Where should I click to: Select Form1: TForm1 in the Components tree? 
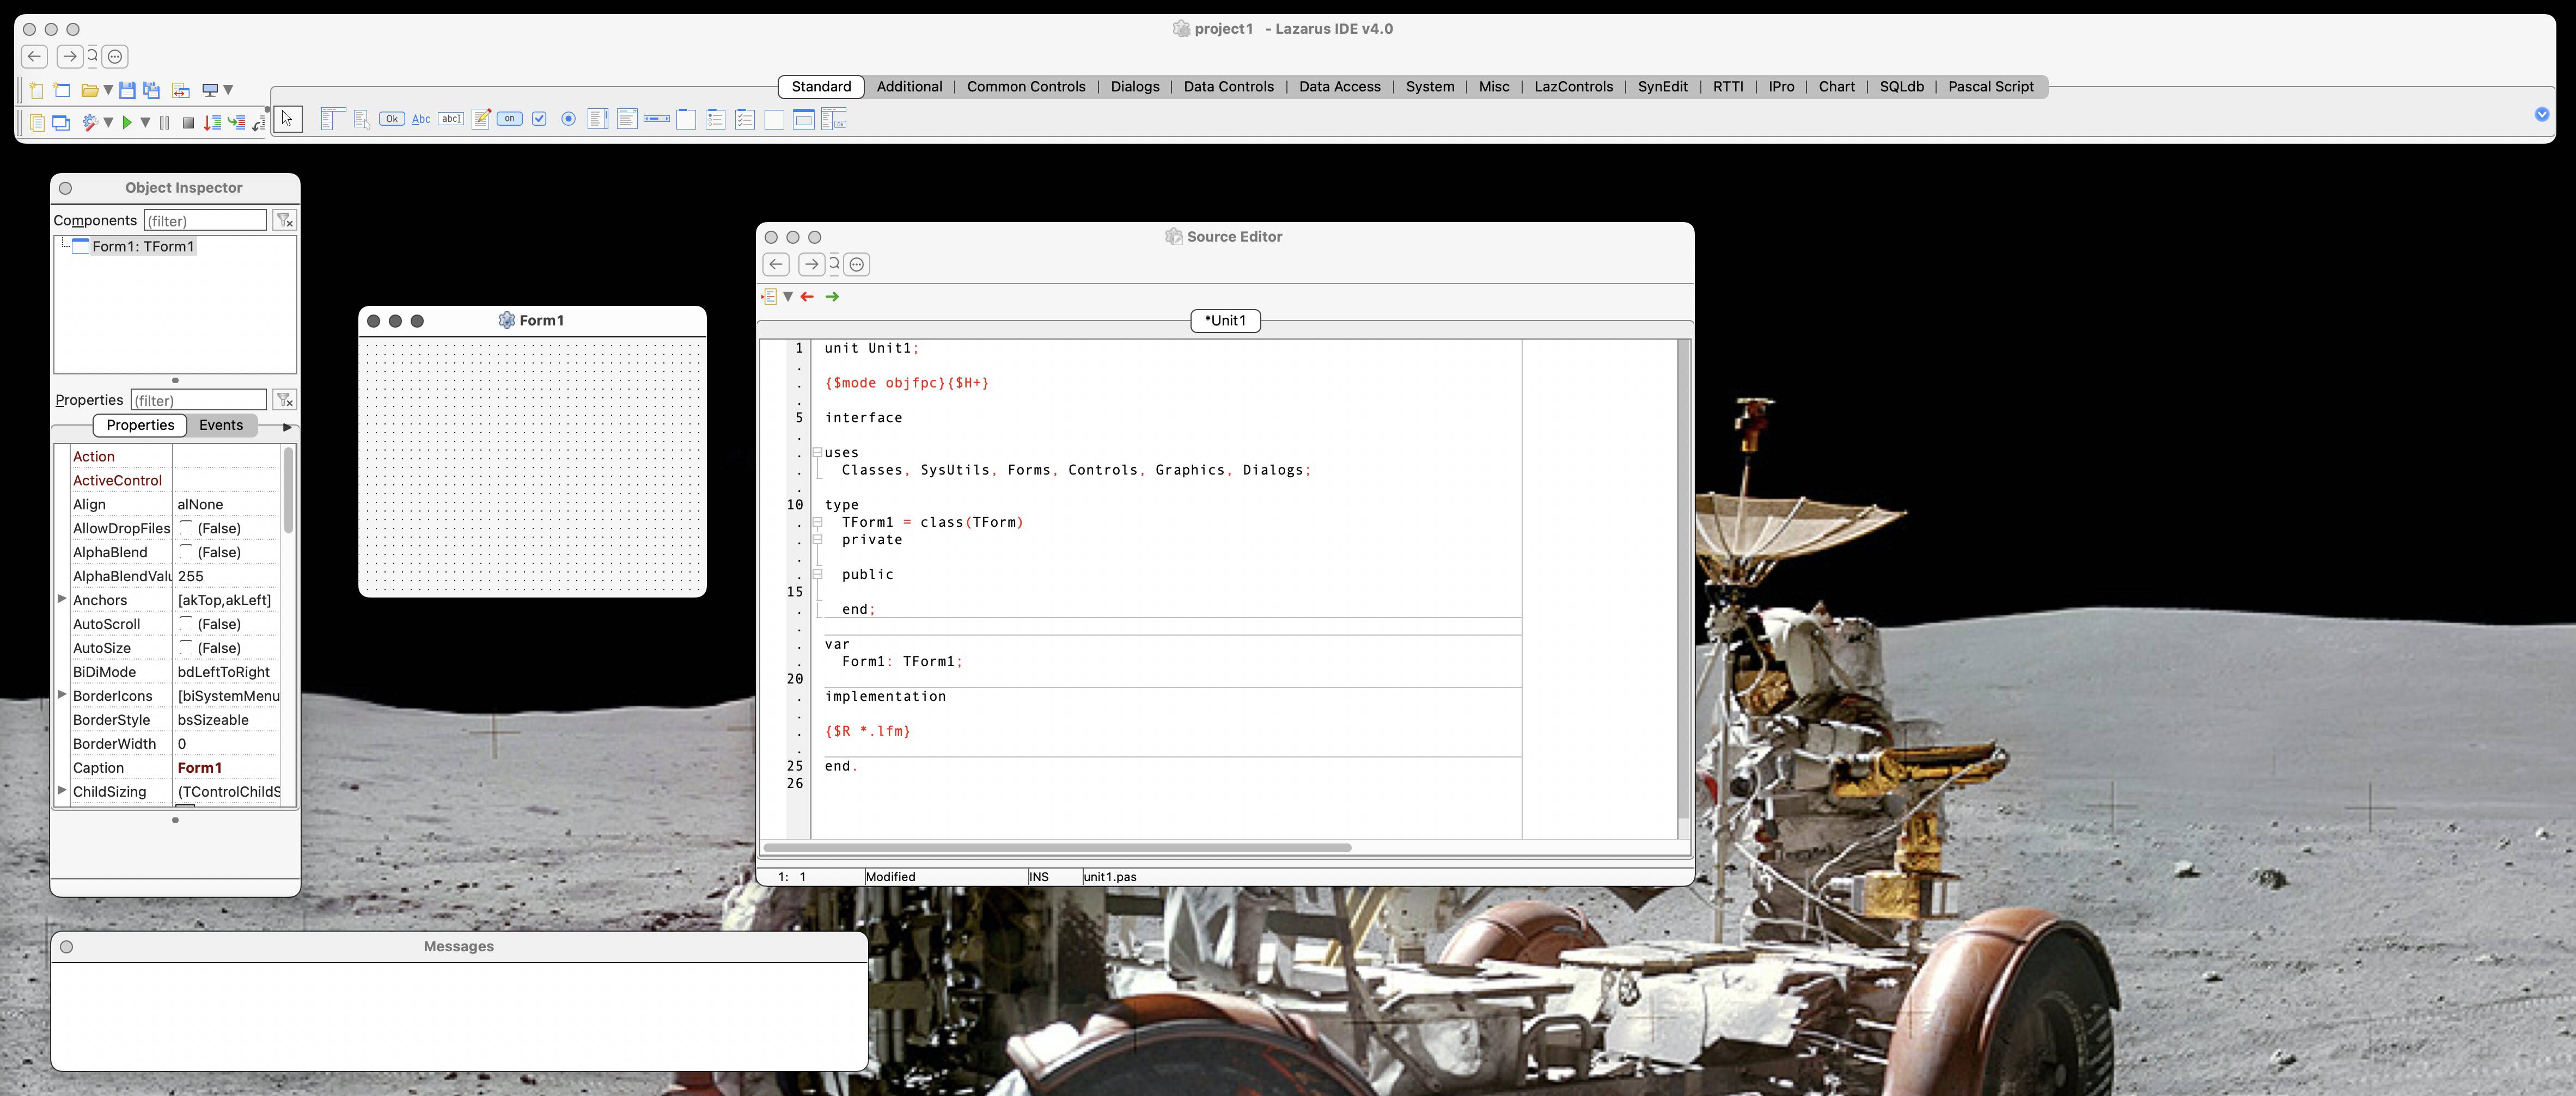click(142, 246)
